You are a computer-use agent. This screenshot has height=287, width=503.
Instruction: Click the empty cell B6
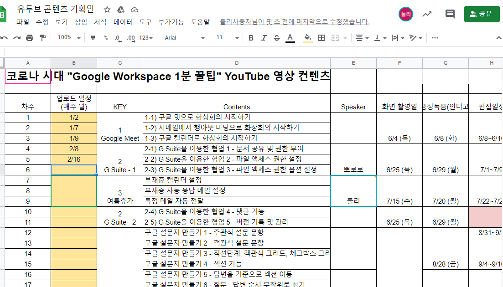[74, 170]
